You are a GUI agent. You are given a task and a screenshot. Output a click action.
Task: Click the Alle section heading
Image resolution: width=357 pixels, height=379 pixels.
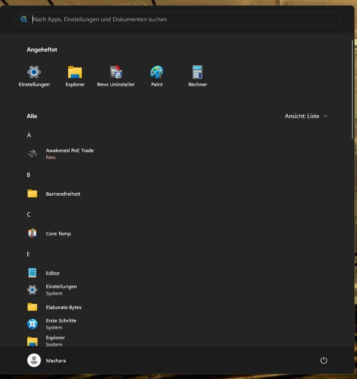tap(32, 116)
